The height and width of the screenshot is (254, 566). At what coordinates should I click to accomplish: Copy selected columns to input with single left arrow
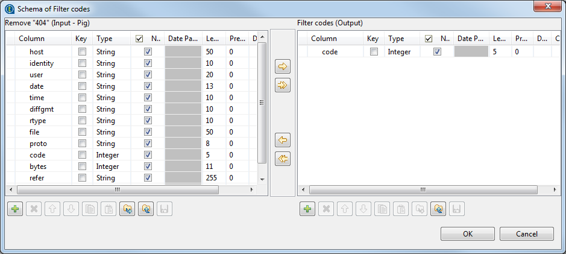(x=283, y=140)
